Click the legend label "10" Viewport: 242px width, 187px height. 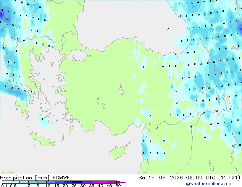tap(48, 185)
